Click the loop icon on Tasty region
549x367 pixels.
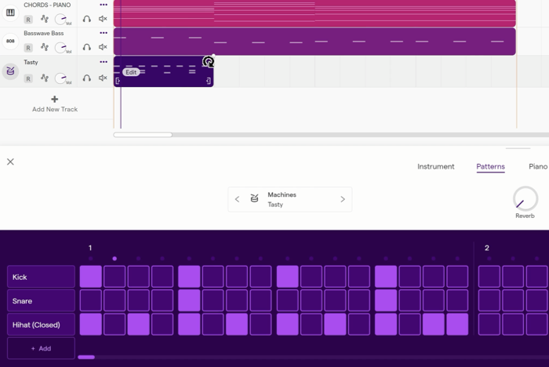coord(209,62)
